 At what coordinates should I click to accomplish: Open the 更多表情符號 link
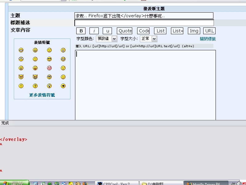[42, 95]
